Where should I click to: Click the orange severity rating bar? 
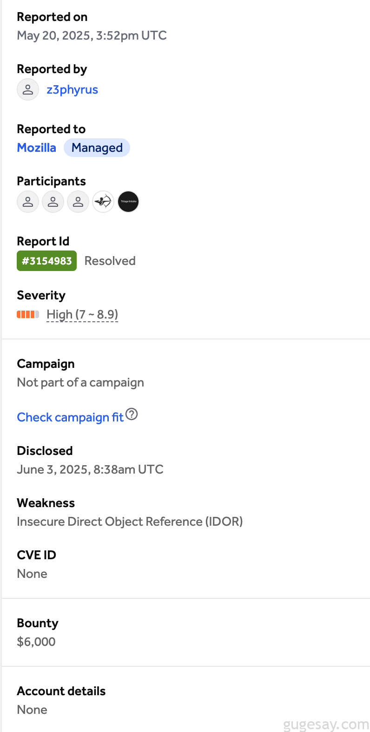pyautogui.click(x=28, y=314)
